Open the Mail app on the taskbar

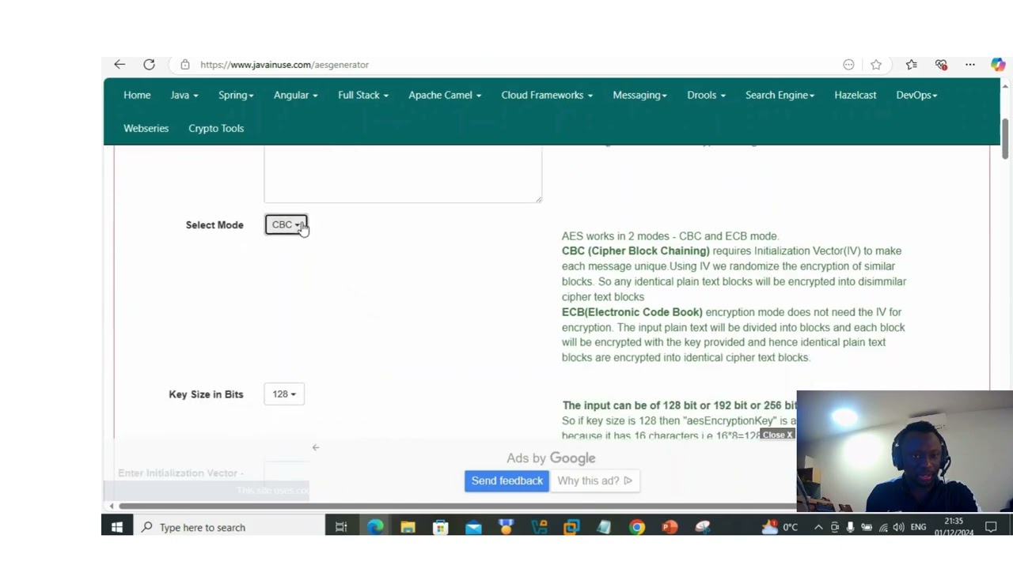[473, 527]
